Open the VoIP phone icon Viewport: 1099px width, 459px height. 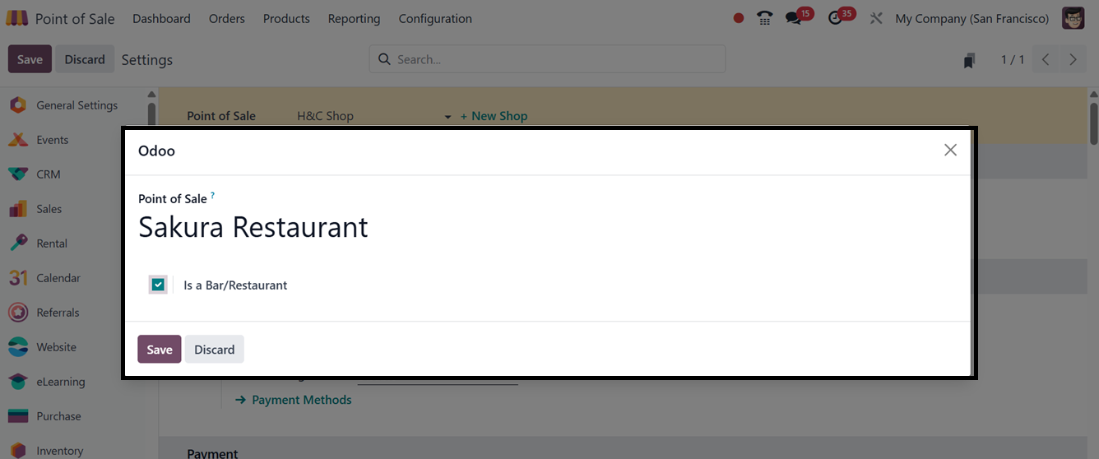pyautogui.click(x=765, y=18)
